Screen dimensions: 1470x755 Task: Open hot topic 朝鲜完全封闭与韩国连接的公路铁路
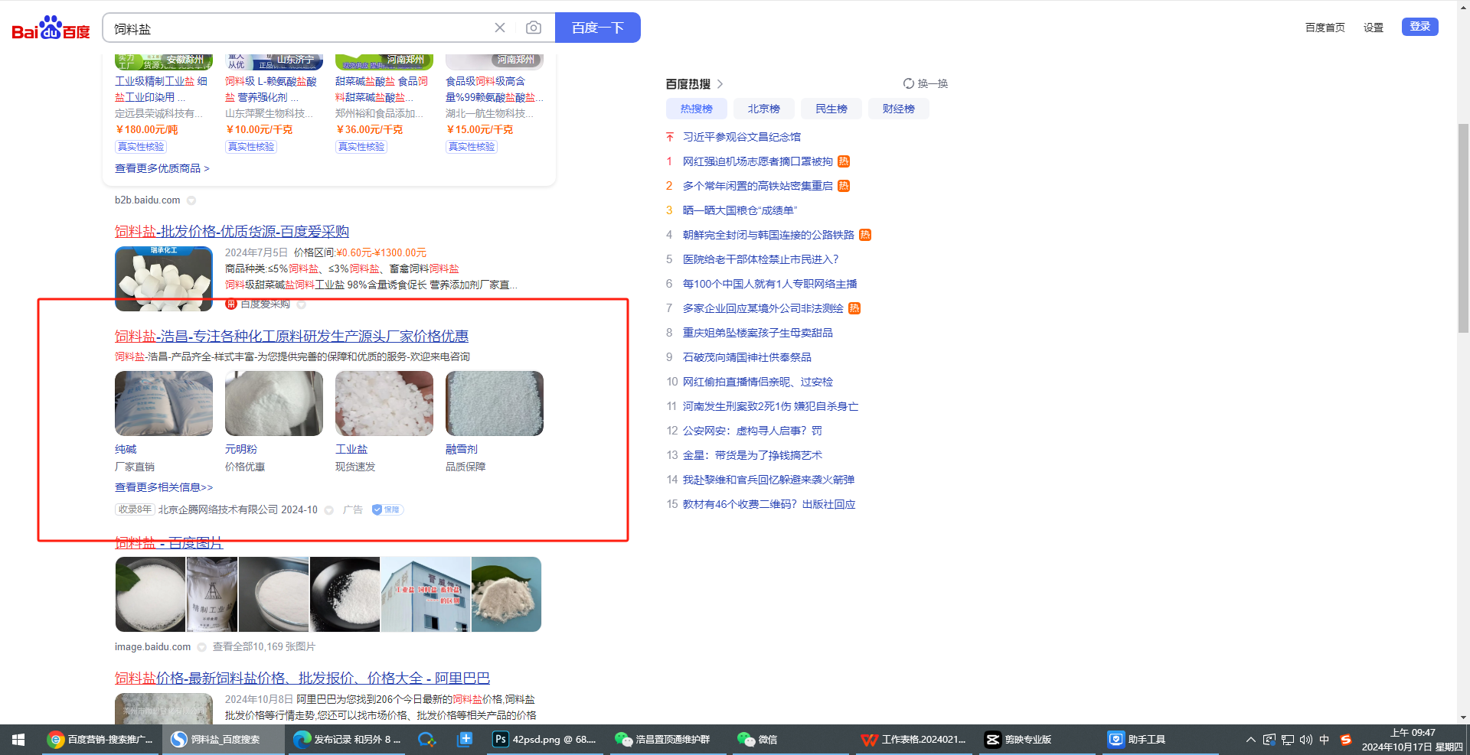[769, 235]
